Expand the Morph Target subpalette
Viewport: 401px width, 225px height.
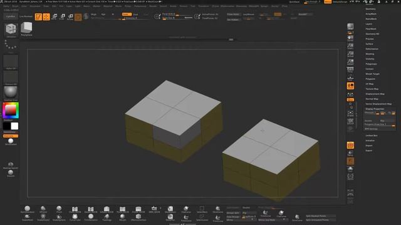[372, 74]
